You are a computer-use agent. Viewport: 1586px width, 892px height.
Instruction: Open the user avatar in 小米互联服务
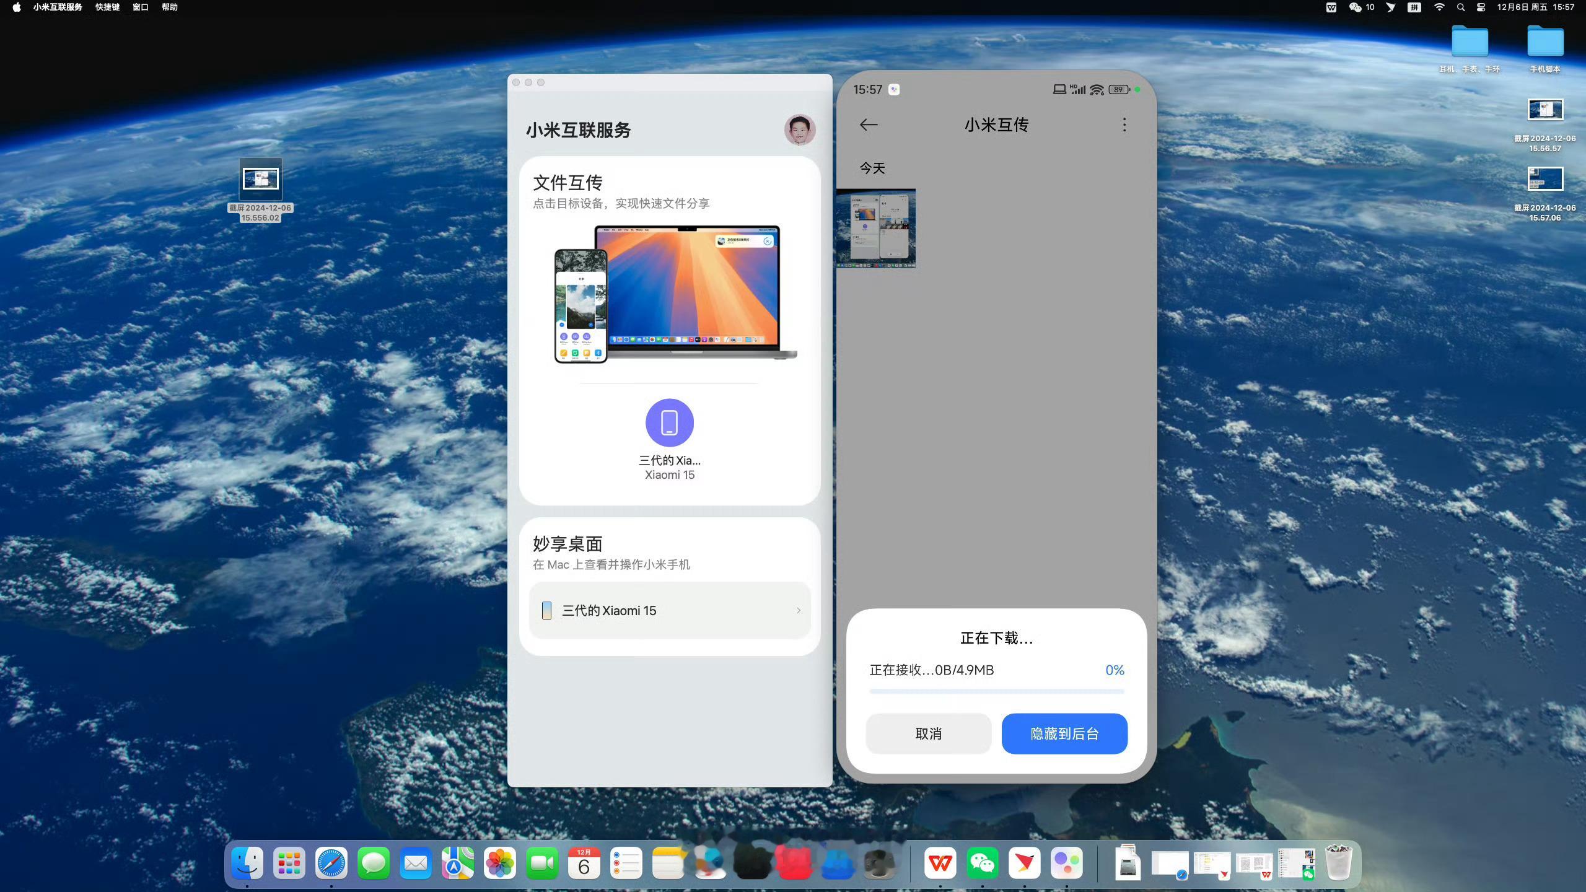tap(799, 129)
